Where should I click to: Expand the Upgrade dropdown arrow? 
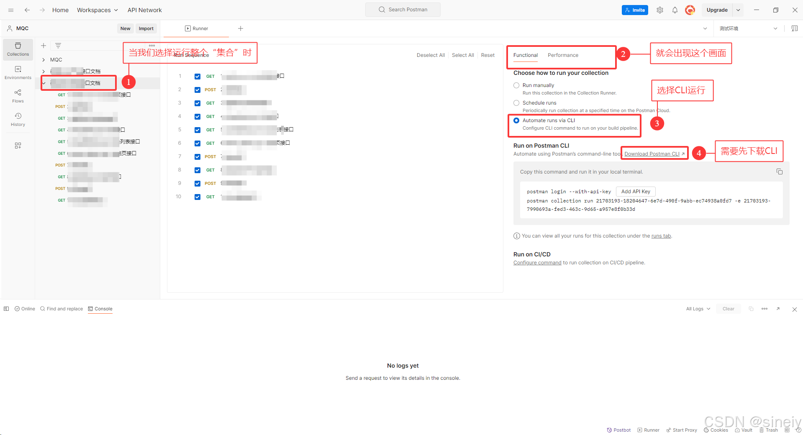click(x=738, y=10)
